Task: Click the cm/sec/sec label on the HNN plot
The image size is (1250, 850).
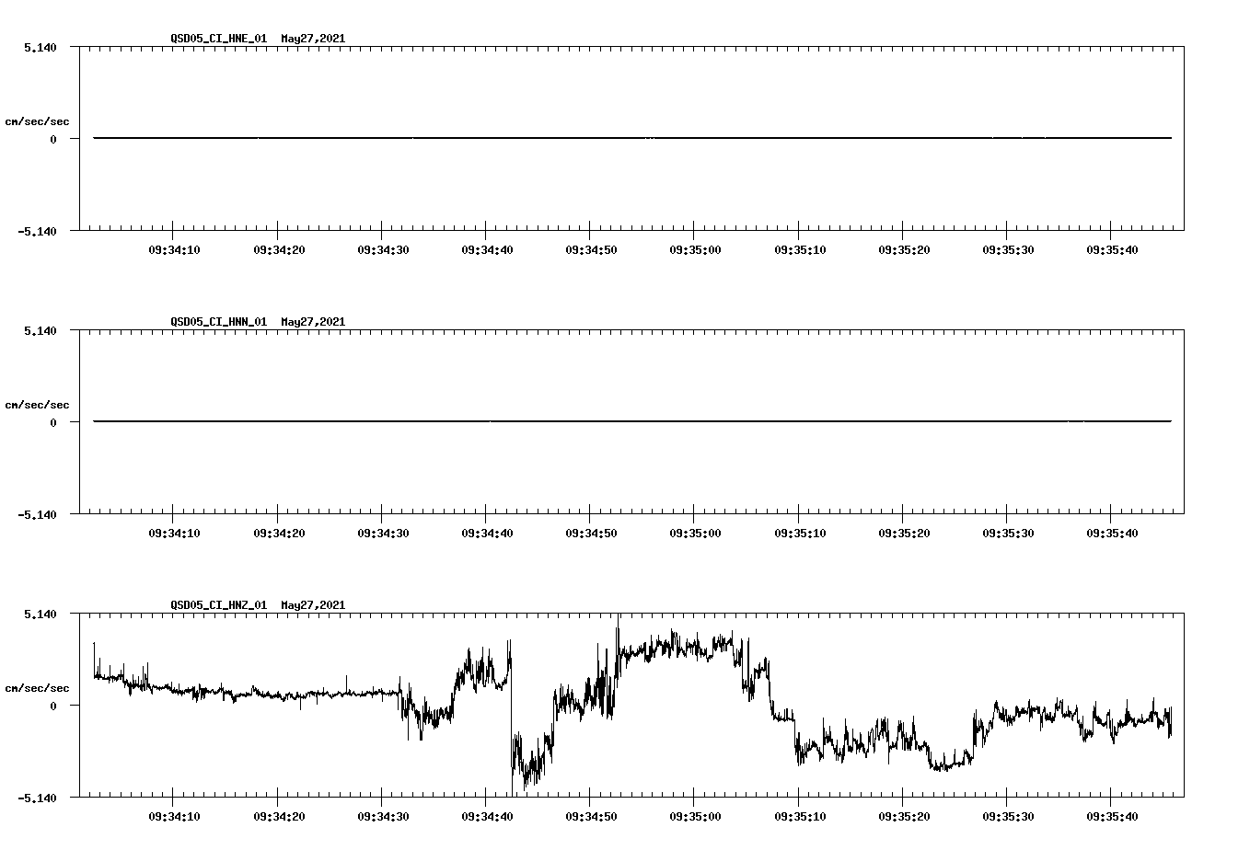Action: pyautogui.click(x=38, y=403)
